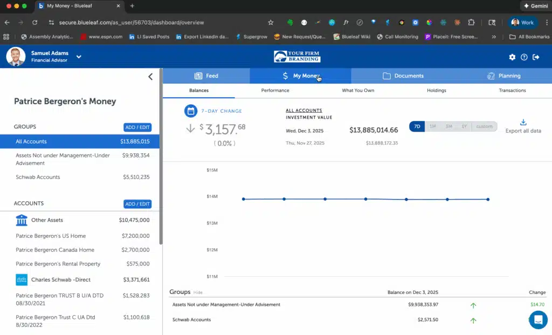Select the 1Y time range option
This screenshot has width=552, height=335.
coord(464,126)
